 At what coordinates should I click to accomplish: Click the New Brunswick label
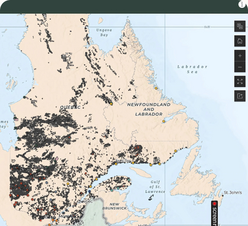(x=115, y=206)
